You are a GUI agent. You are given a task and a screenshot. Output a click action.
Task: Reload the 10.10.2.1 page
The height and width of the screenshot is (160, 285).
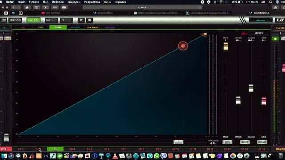click(199, 8)
